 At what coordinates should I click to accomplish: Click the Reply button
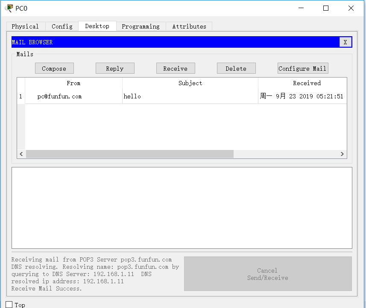coord(115,69)
